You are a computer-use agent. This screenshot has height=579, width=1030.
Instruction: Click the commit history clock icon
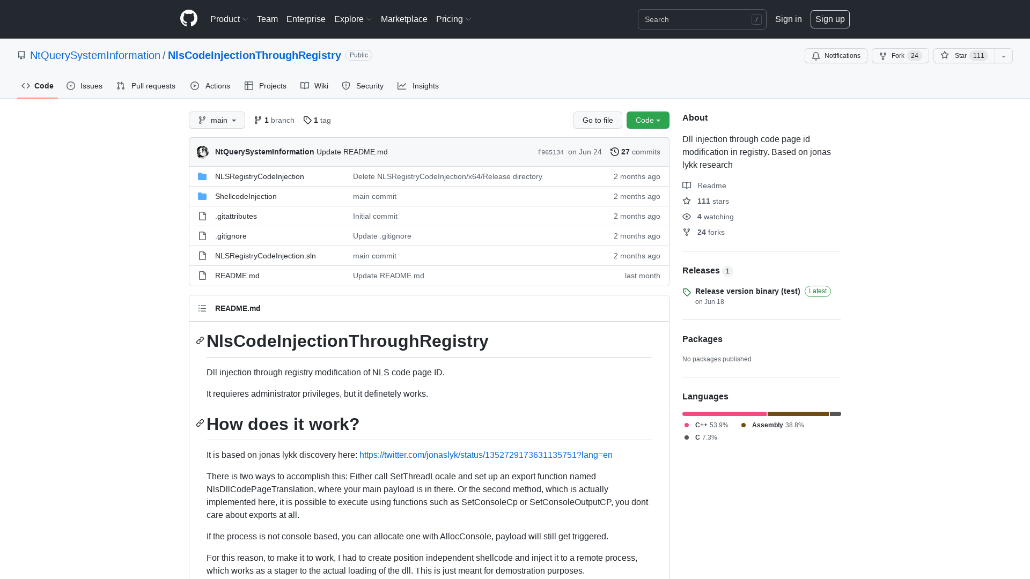[615, 152]
